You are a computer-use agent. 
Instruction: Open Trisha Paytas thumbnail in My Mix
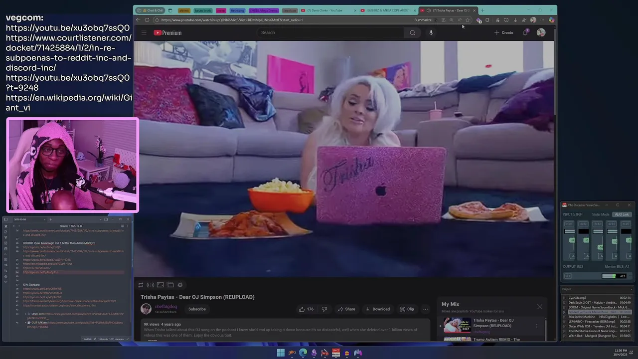457,325
